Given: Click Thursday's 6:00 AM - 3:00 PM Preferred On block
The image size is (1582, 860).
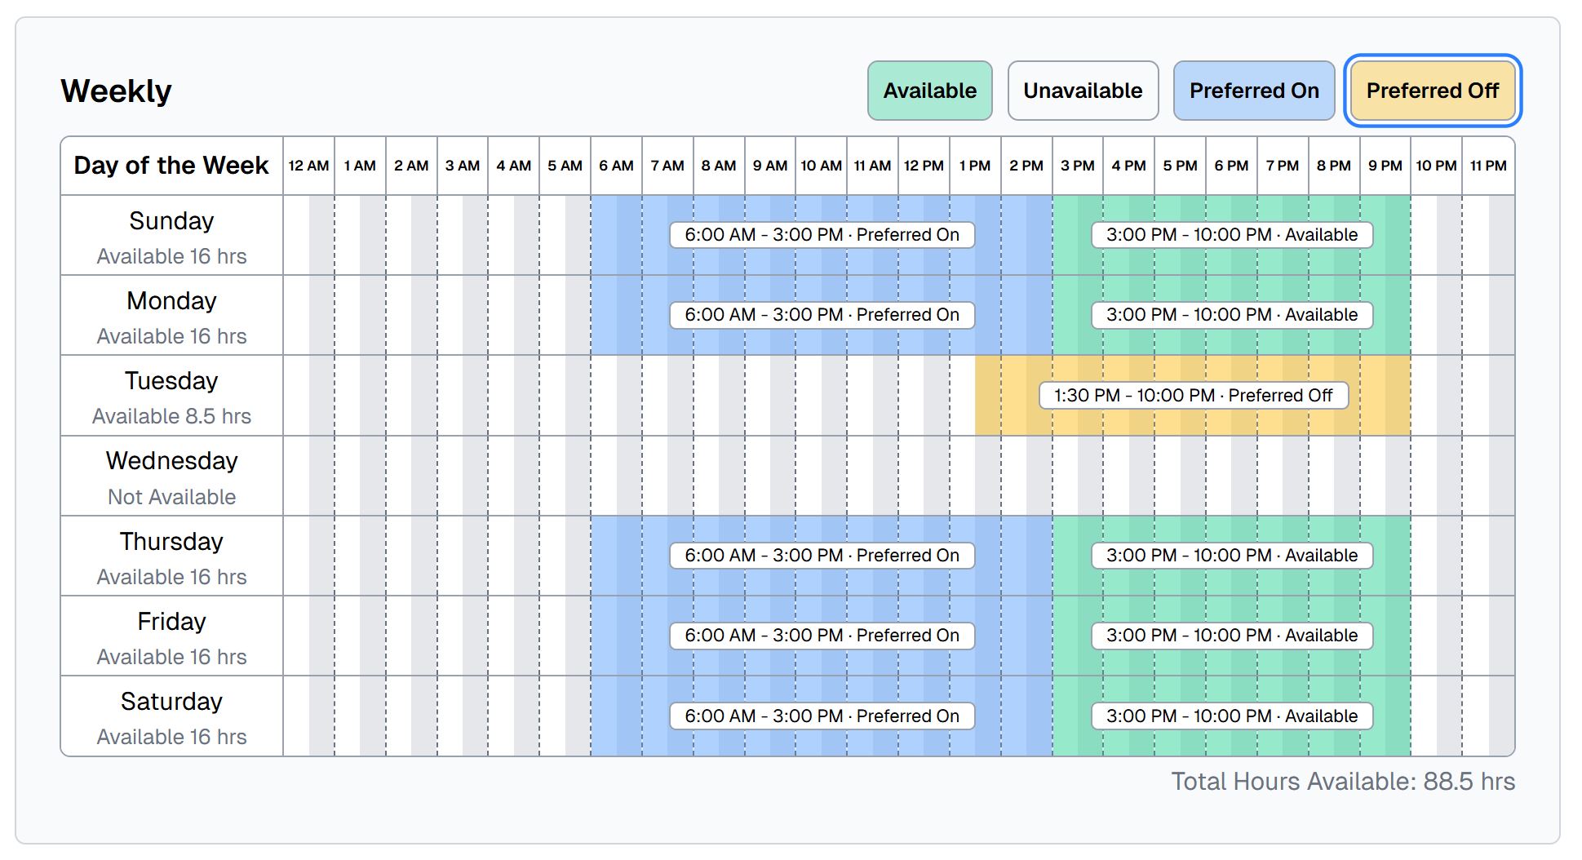Looking at the screenshot, I should click(x=822, y=556).
